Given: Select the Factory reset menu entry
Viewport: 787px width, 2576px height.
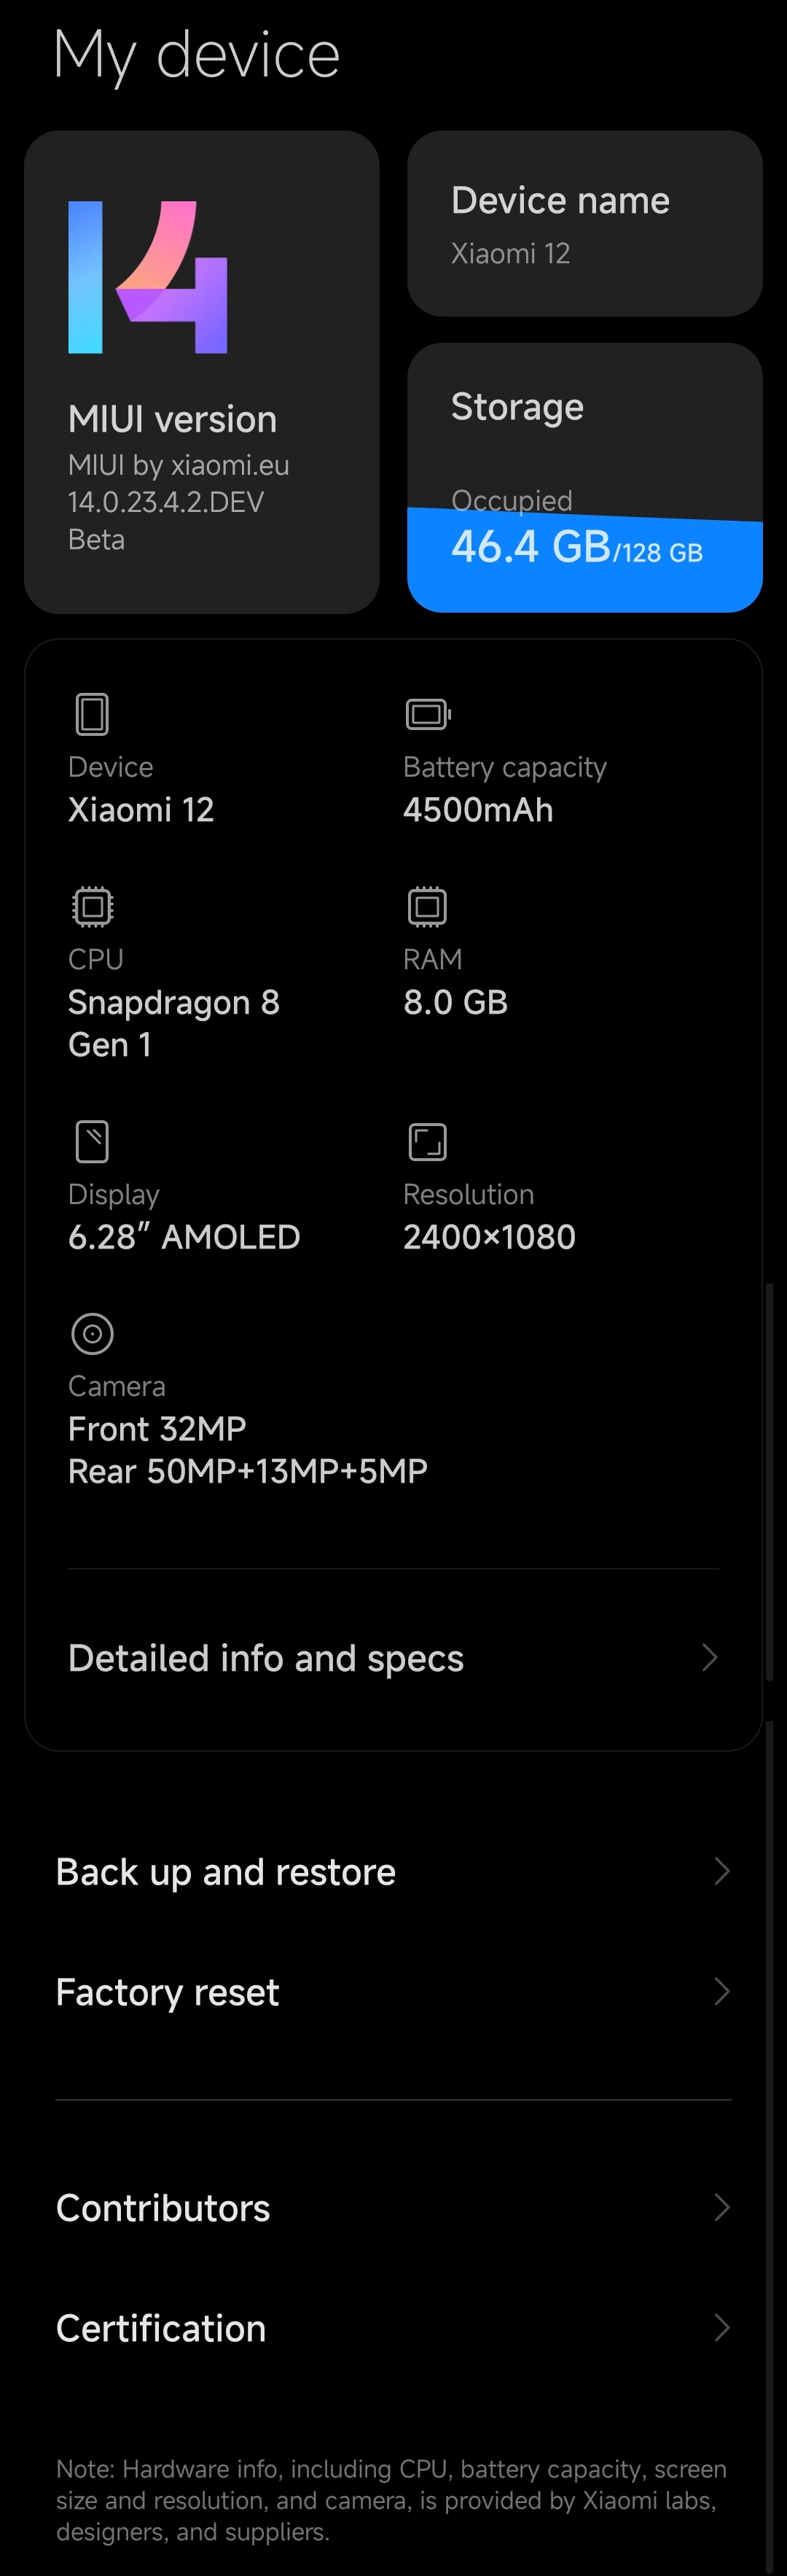Looking at the screenshot, I should pyautogui.click(x=393, y=1991).
